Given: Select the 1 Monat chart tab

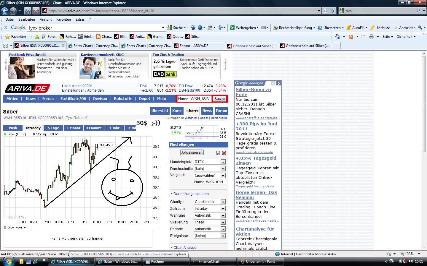Looking at the screenshot, I should coord(74,128).
